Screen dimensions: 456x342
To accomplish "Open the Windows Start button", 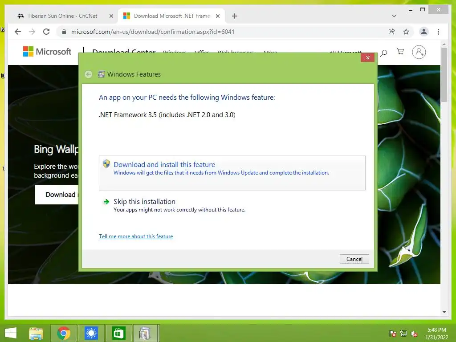I will (x=11, y=333).
